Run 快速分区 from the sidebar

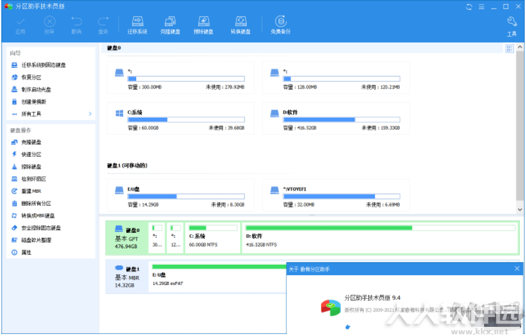[27, 154]
